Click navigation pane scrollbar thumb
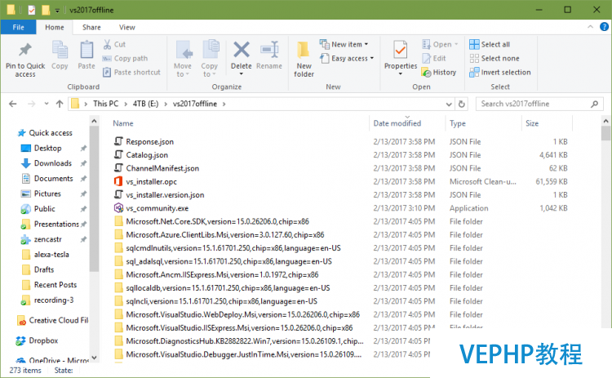 (94, 199)
